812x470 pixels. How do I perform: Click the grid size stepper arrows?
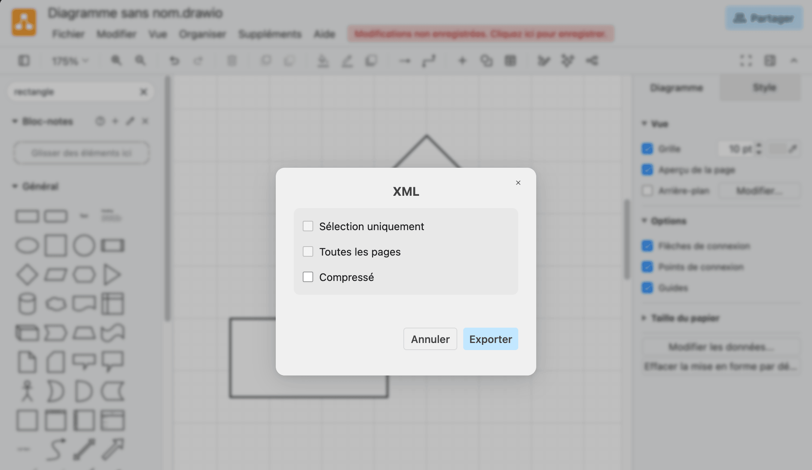point(758,149)
